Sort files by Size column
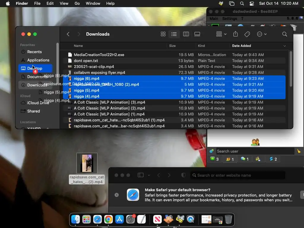 172,46
